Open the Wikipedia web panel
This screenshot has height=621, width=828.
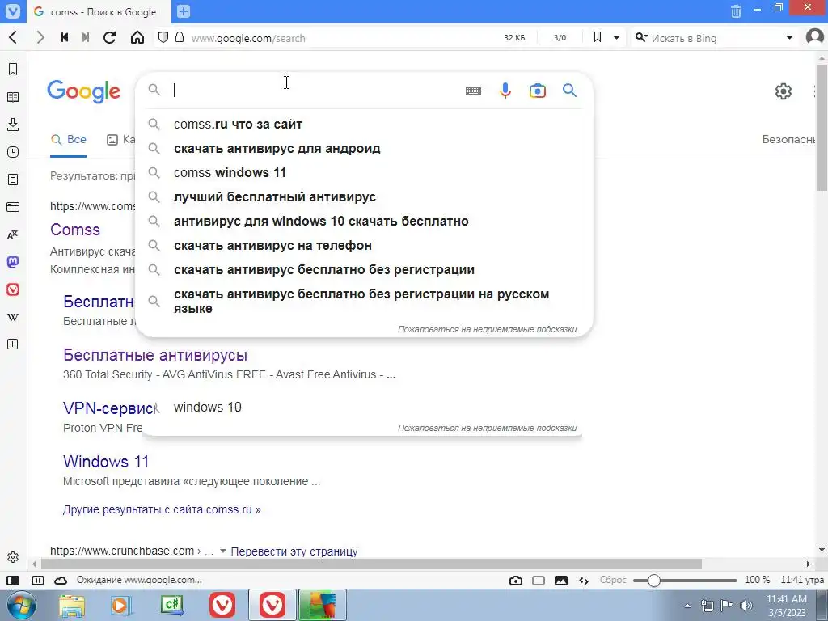coord(13,317)
